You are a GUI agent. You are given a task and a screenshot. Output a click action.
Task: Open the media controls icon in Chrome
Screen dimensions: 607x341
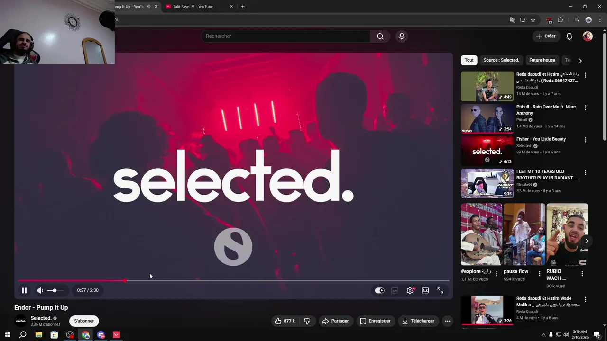click(577, 20)
